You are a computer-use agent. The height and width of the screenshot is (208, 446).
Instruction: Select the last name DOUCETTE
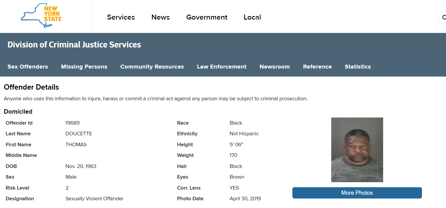tap(79, 134)
